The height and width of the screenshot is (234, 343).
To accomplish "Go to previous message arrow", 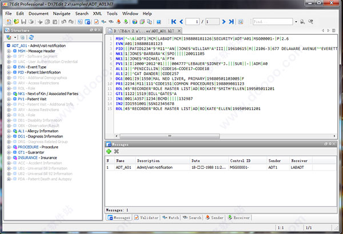I will [x=181, y=22].
